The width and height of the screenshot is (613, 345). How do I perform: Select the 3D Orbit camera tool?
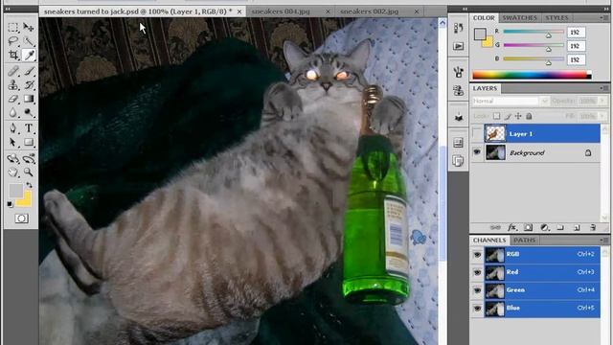(29, 158)
